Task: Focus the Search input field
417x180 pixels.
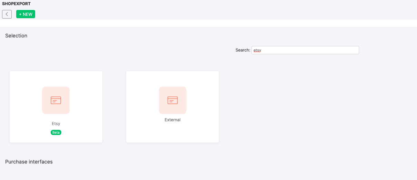Action: click(305, 50)
